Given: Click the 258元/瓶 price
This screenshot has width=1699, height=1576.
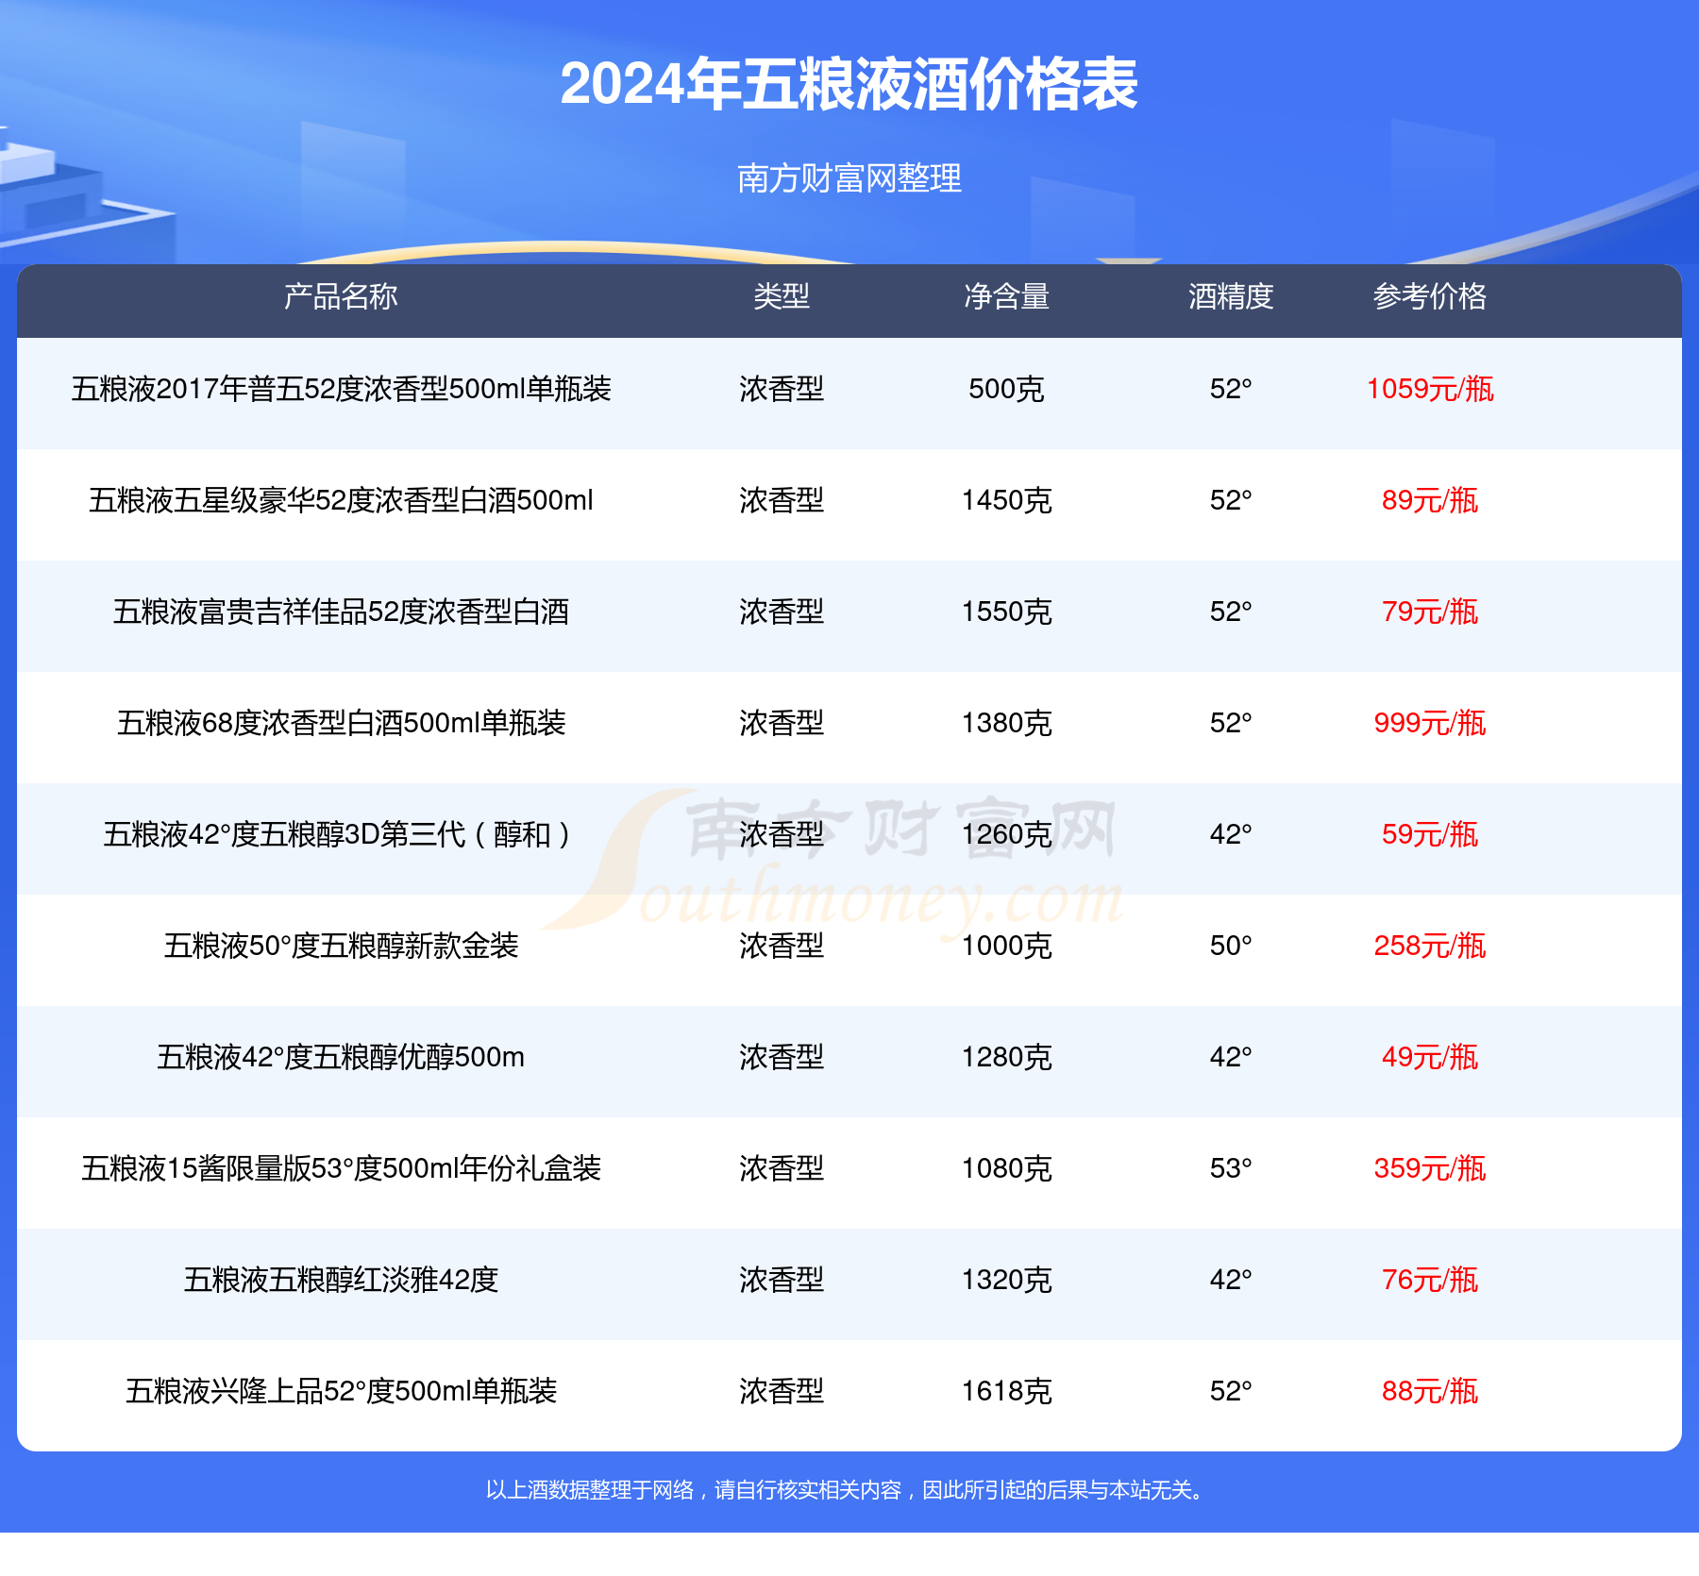Looking at the screenshot, I should click(x=1430, y=946).
